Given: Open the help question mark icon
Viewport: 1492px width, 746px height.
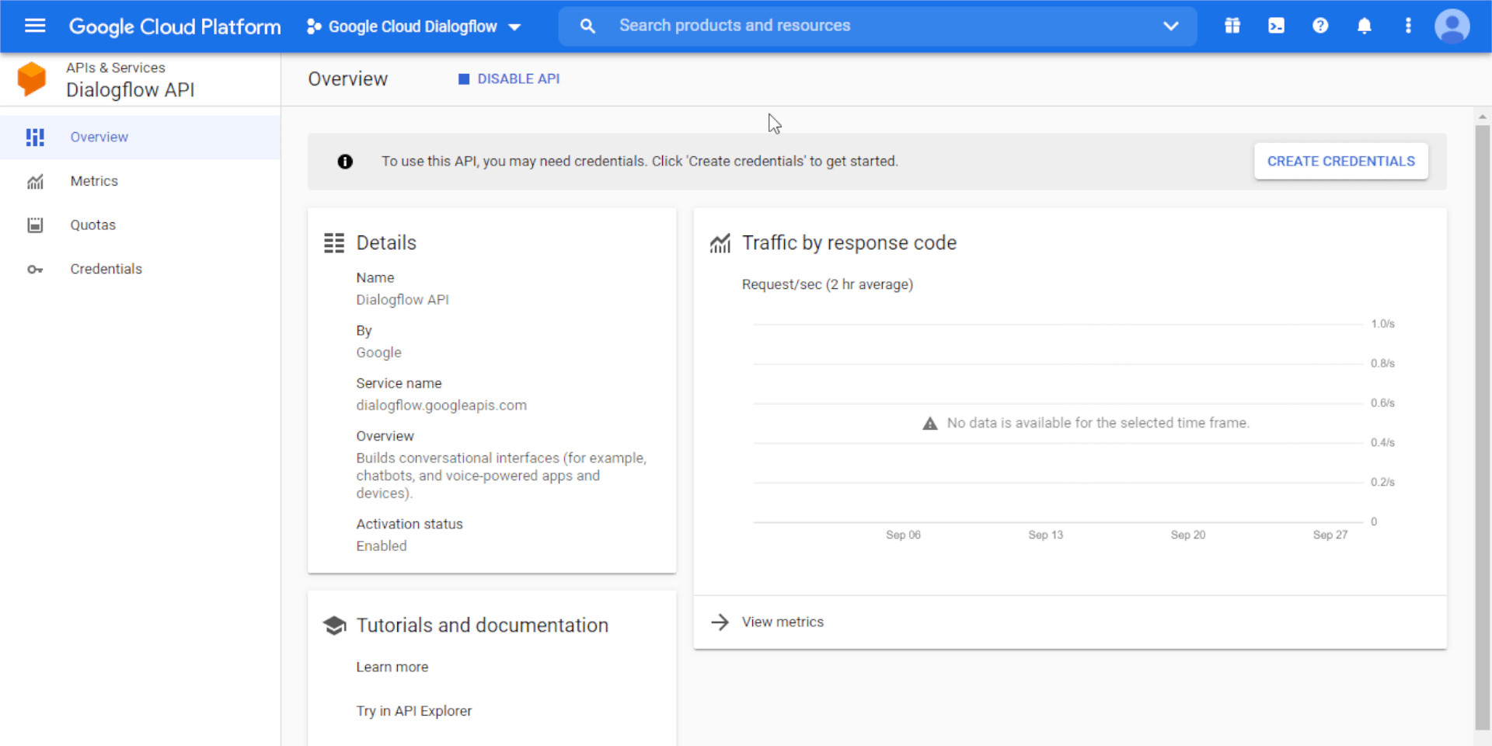Looking at the screenshot, I should pyautogui.click(x=1320, y=26).
